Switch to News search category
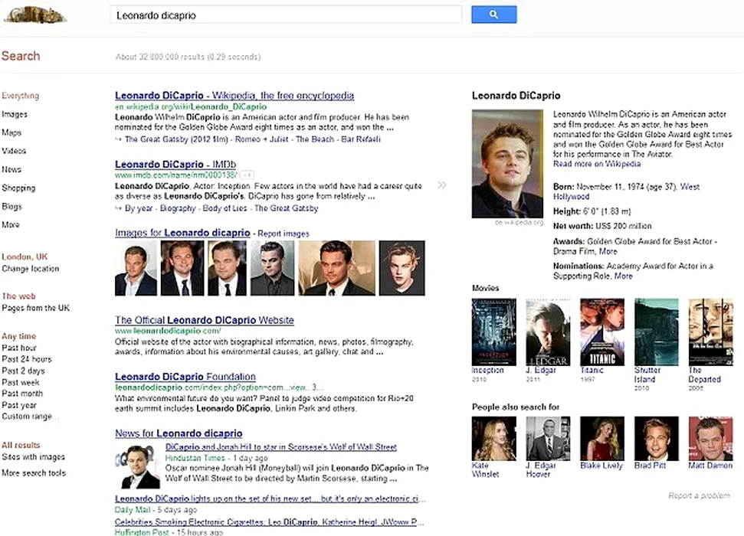The height and width of the screenshot is (536, 744). [11, 170]
